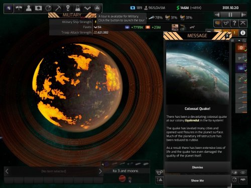This screenshot has height=188, width=251.
Task: Click the Ita 3 and moons label
Action: click(125, 171)
